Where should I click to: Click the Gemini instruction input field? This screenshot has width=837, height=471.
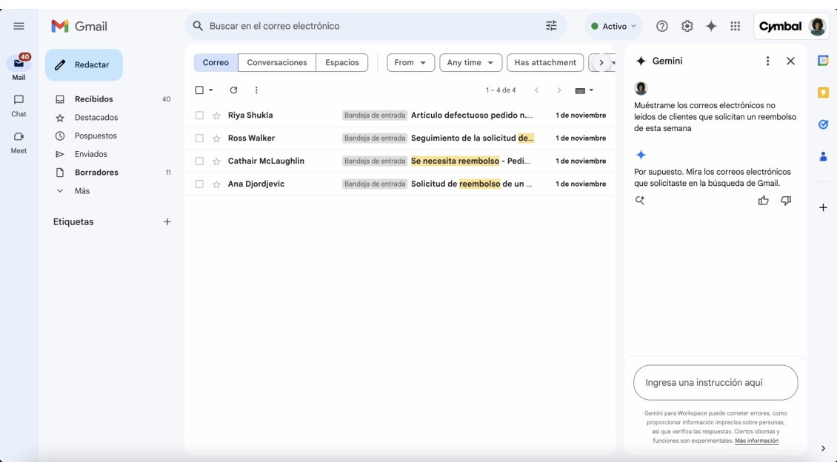coord(714,381)
